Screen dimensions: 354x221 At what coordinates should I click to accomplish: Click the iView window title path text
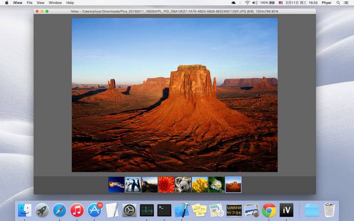(174, 11)
